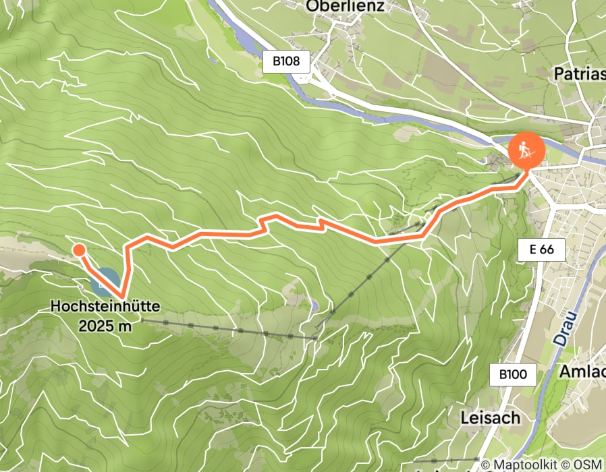
Task: Click the Patriasdorf place label
Action: click(x=579, y=73)
